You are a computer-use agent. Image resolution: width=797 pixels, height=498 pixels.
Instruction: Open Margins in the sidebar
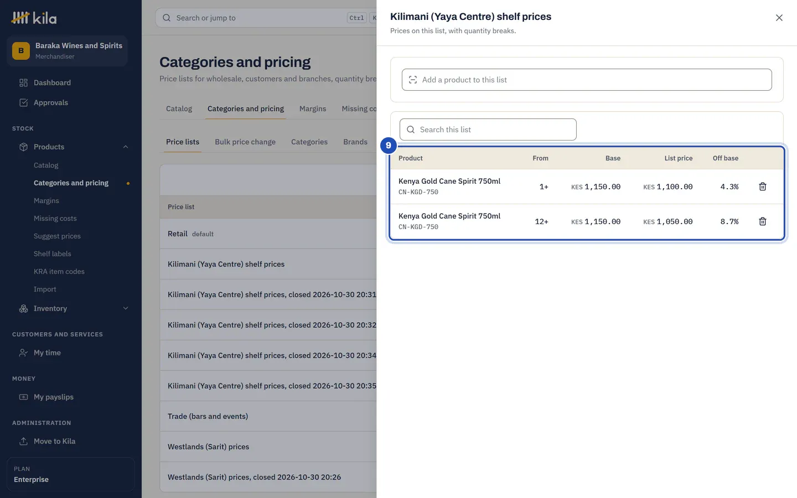[x=46, y=200]
